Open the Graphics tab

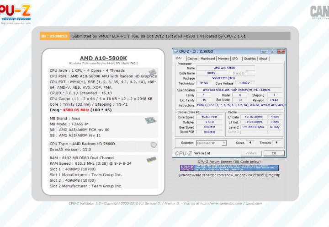(249, 59)
